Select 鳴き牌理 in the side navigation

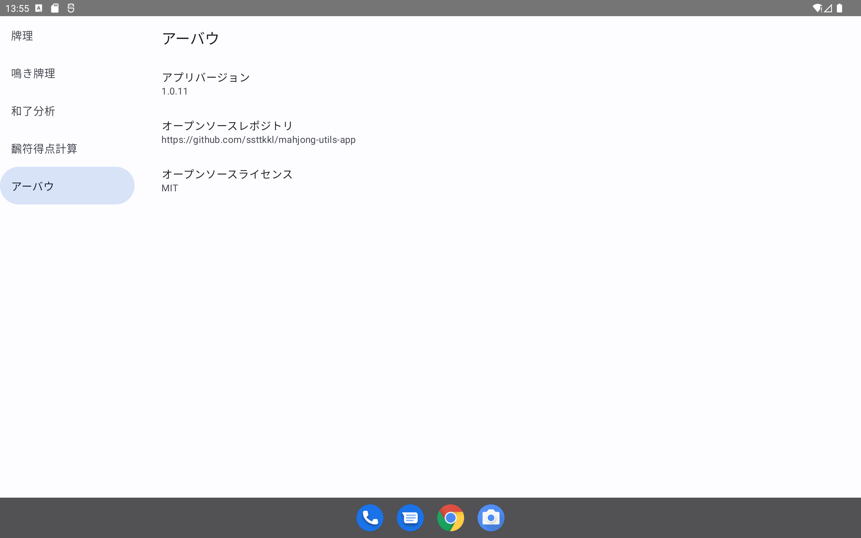tap(33, 74)
